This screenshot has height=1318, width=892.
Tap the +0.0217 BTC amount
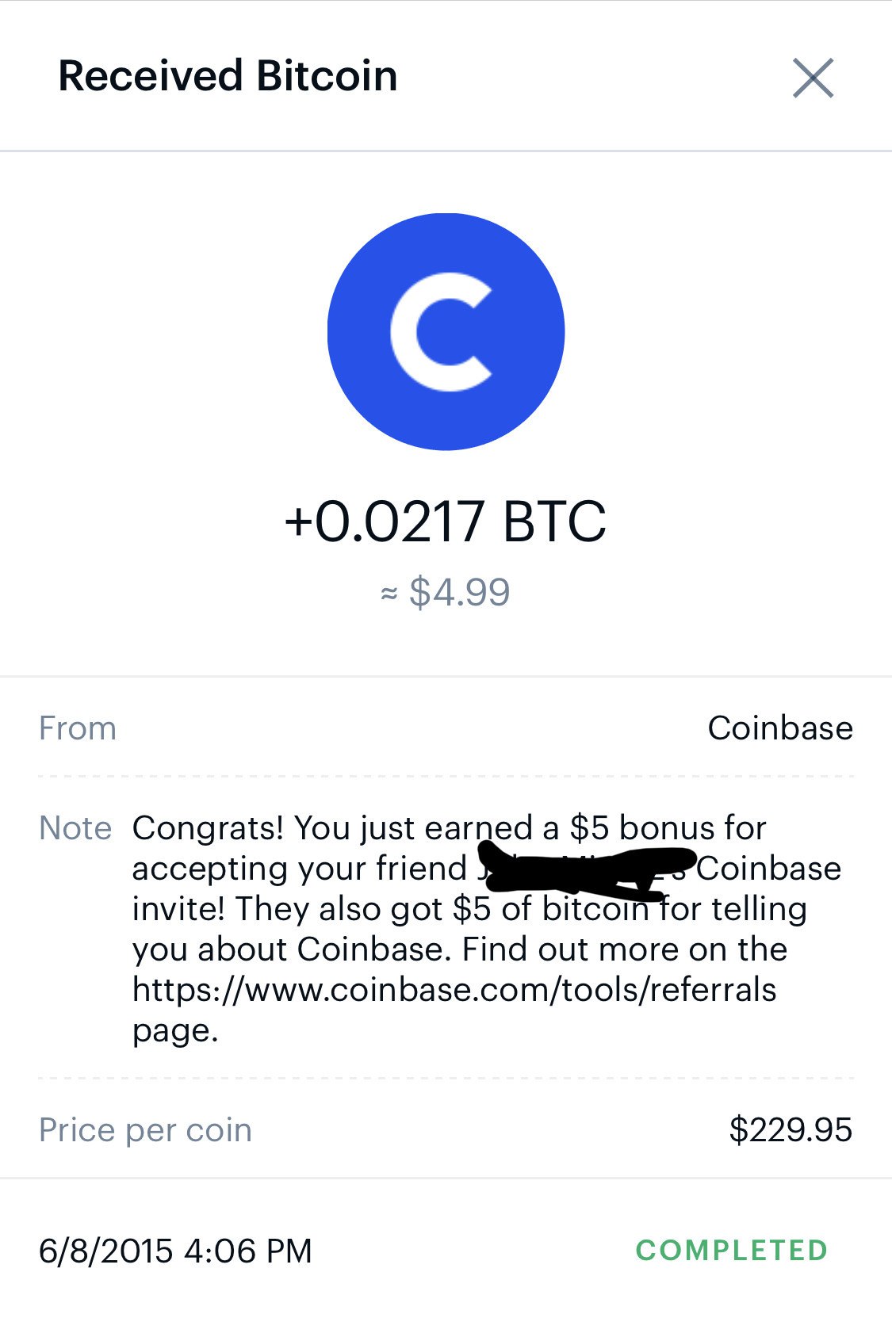point(446,521)
